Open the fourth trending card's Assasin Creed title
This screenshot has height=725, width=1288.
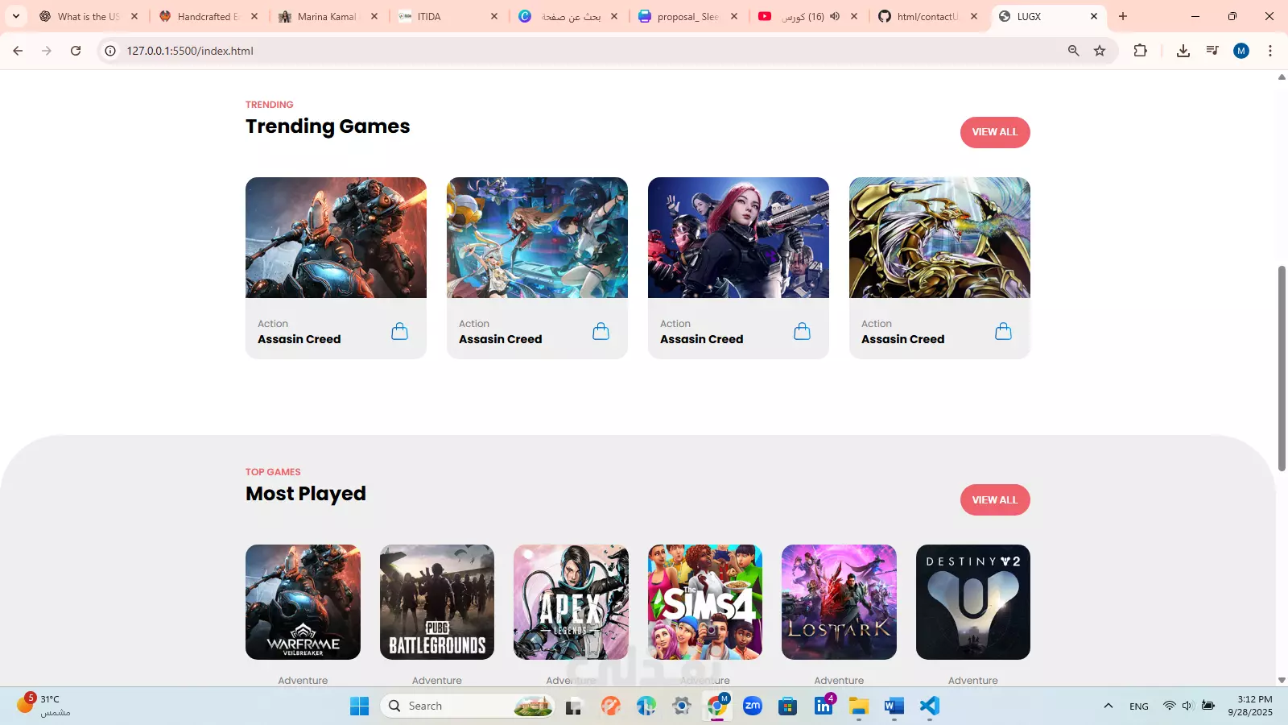[x=903, y=339]
